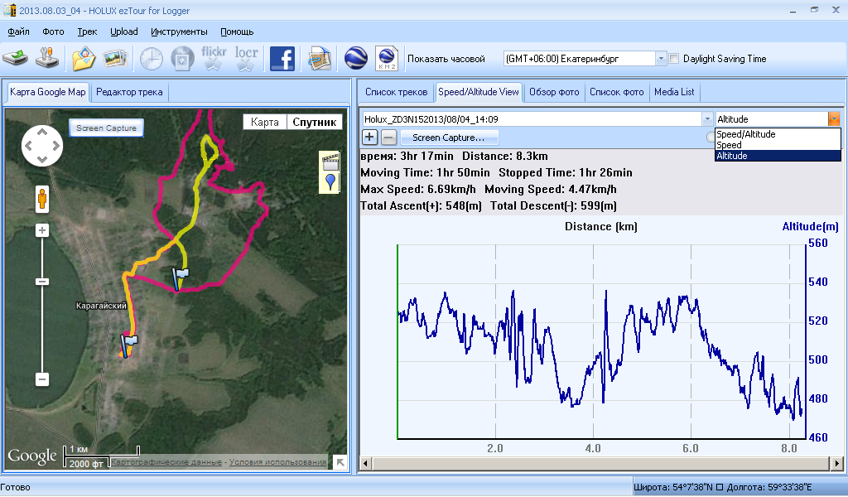Open the Holux track selection dropdown

(707, 119)
